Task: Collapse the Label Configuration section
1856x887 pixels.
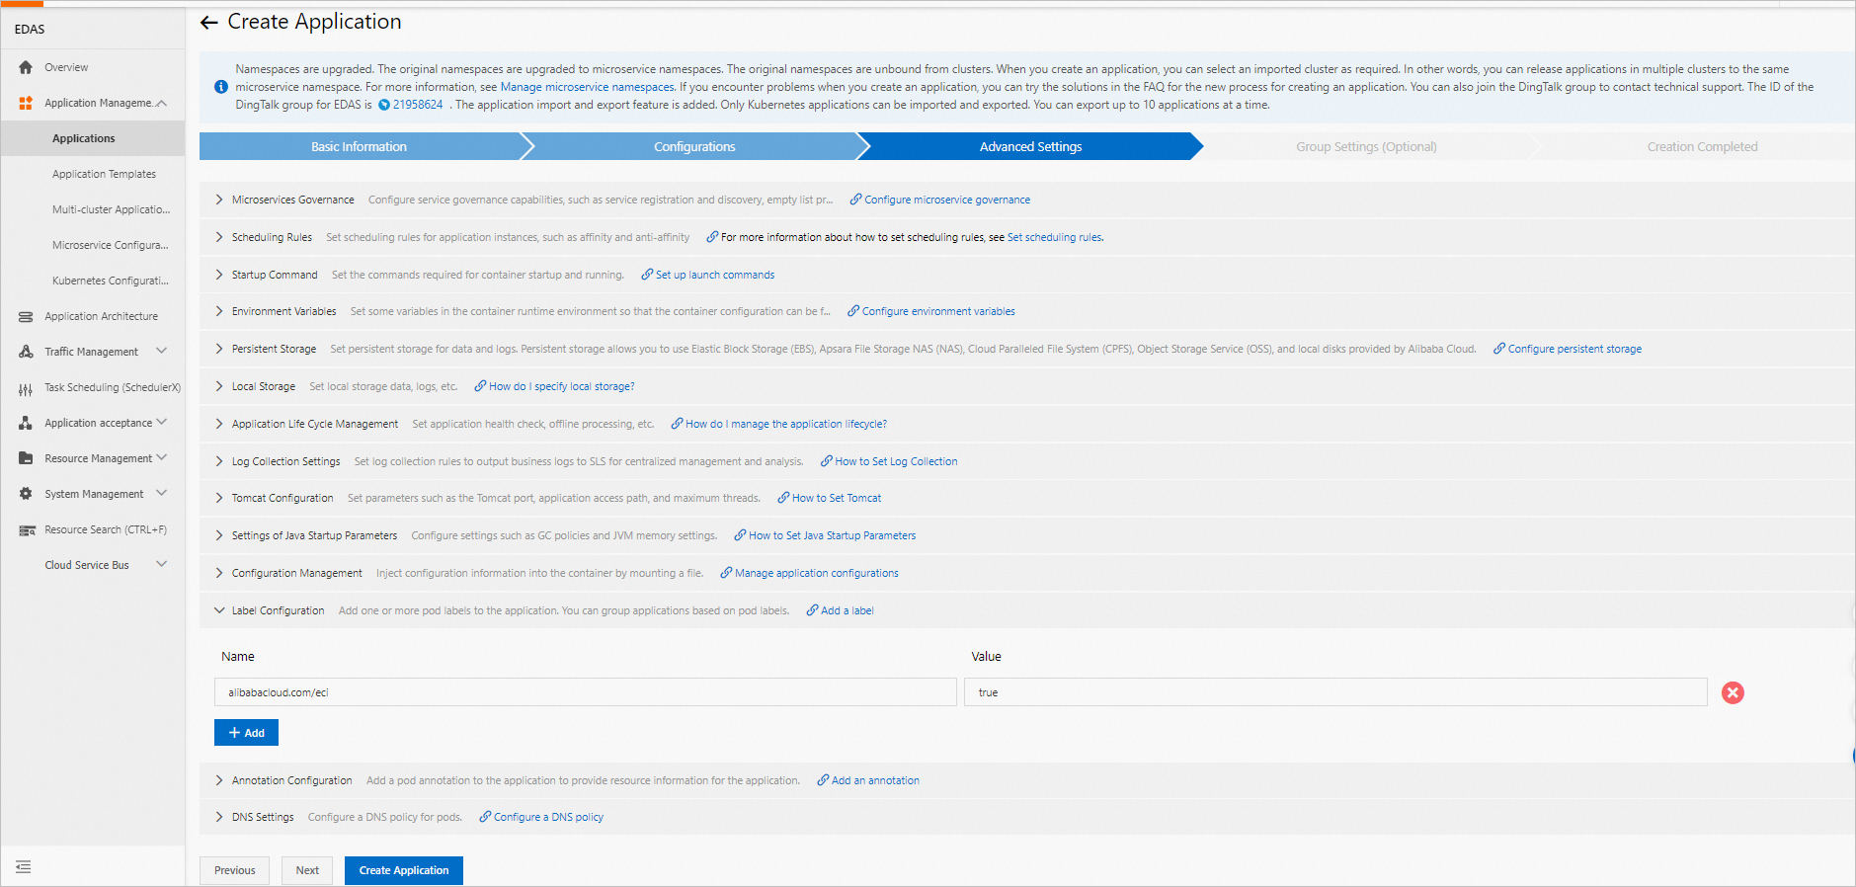Action: point(219,610)
